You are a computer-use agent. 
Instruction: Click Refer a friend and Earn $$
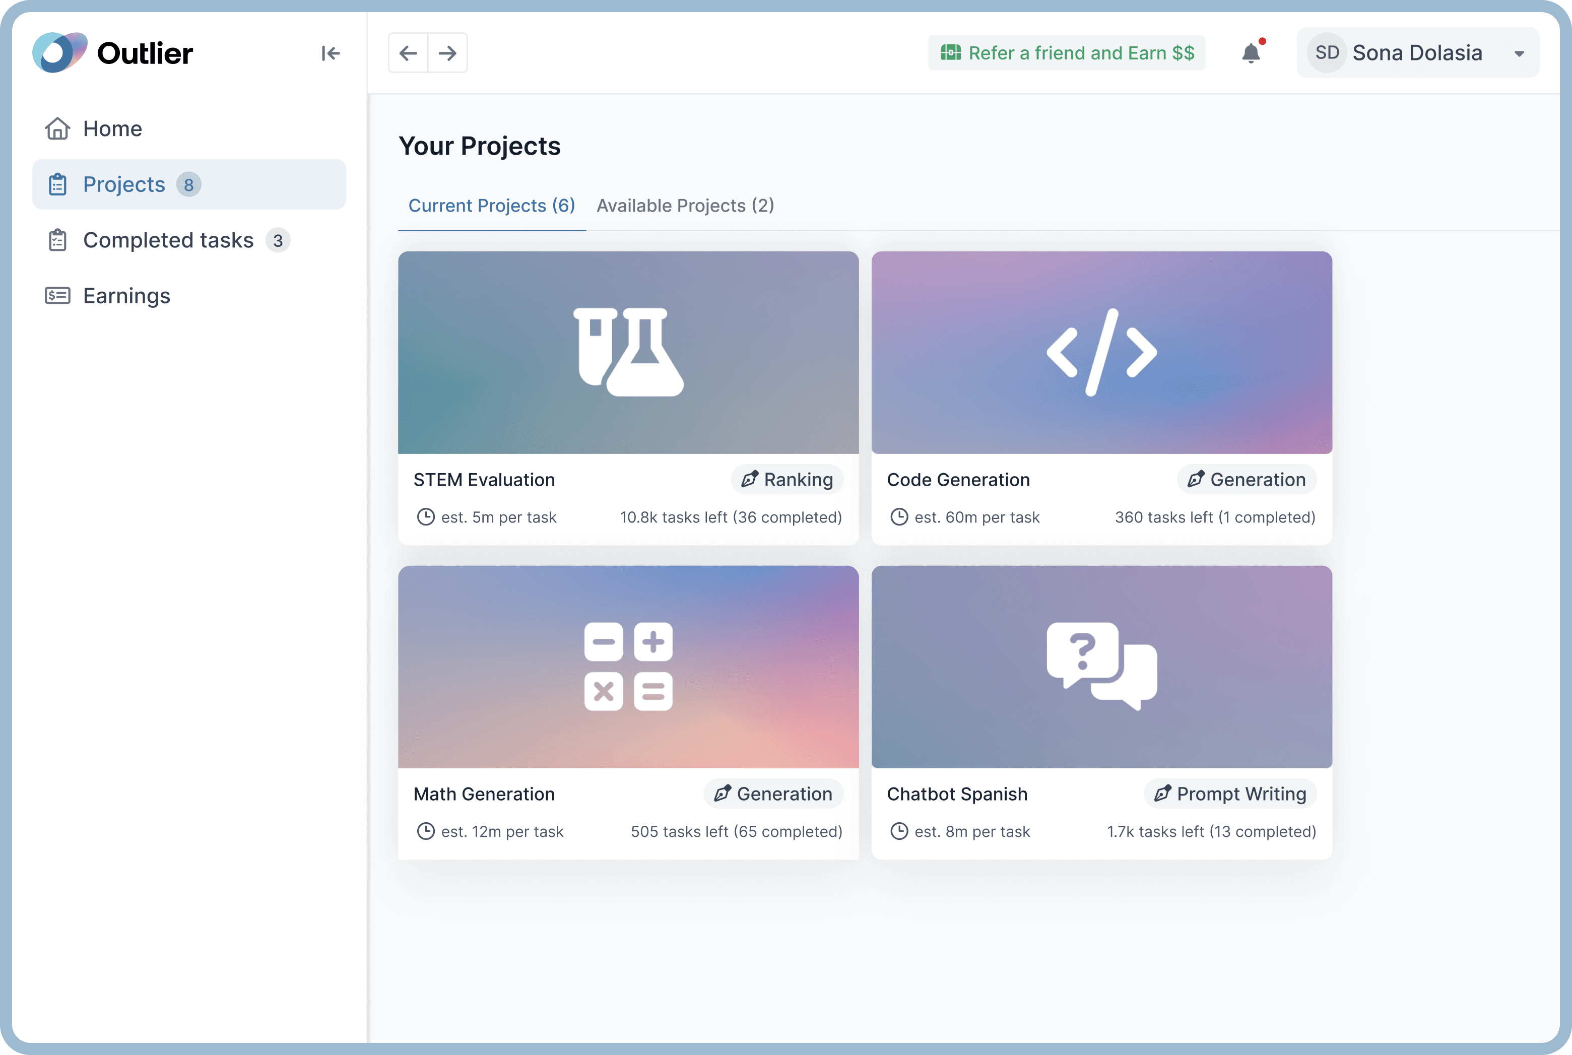1067,53
